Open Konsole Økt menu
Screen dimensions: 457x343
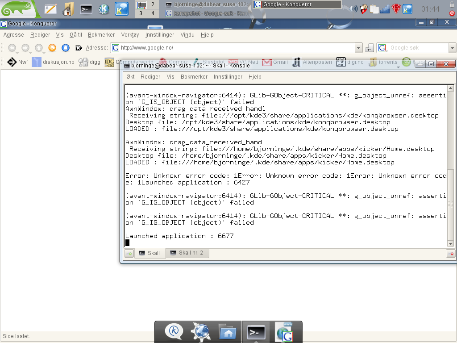130,77
